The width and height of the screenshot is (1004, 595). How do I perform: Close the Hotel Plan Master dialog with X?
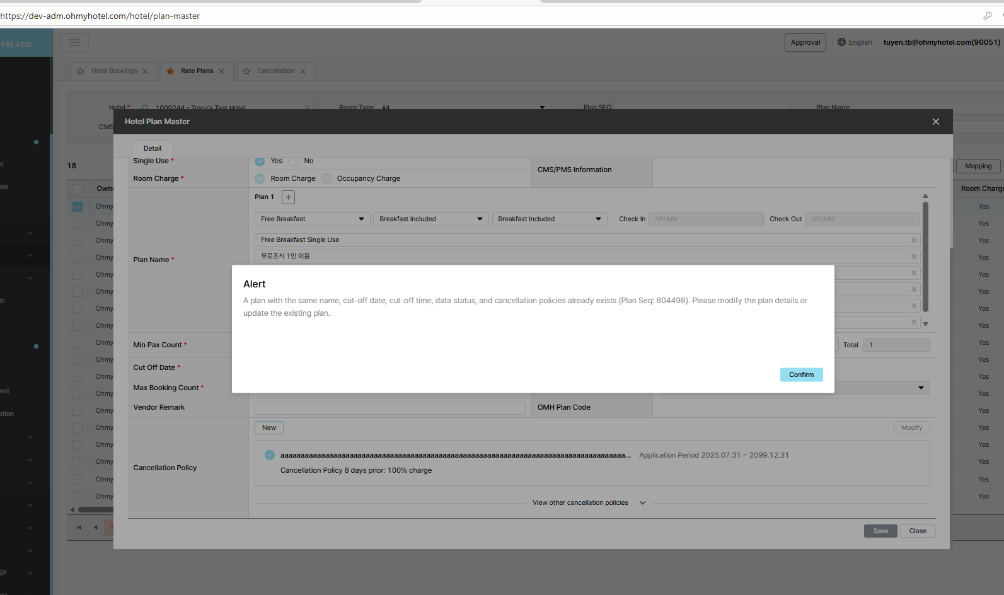(936, 122)
